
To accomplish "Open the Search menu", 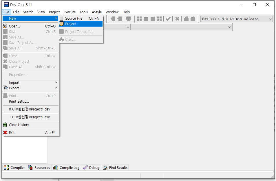I will pos(28,12).
